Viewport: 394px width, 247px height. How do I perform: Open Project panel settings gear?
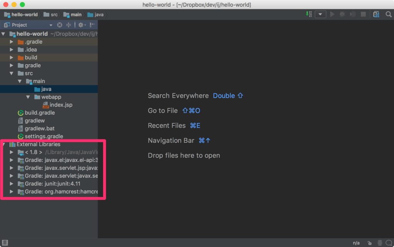[x=82, y=25]
